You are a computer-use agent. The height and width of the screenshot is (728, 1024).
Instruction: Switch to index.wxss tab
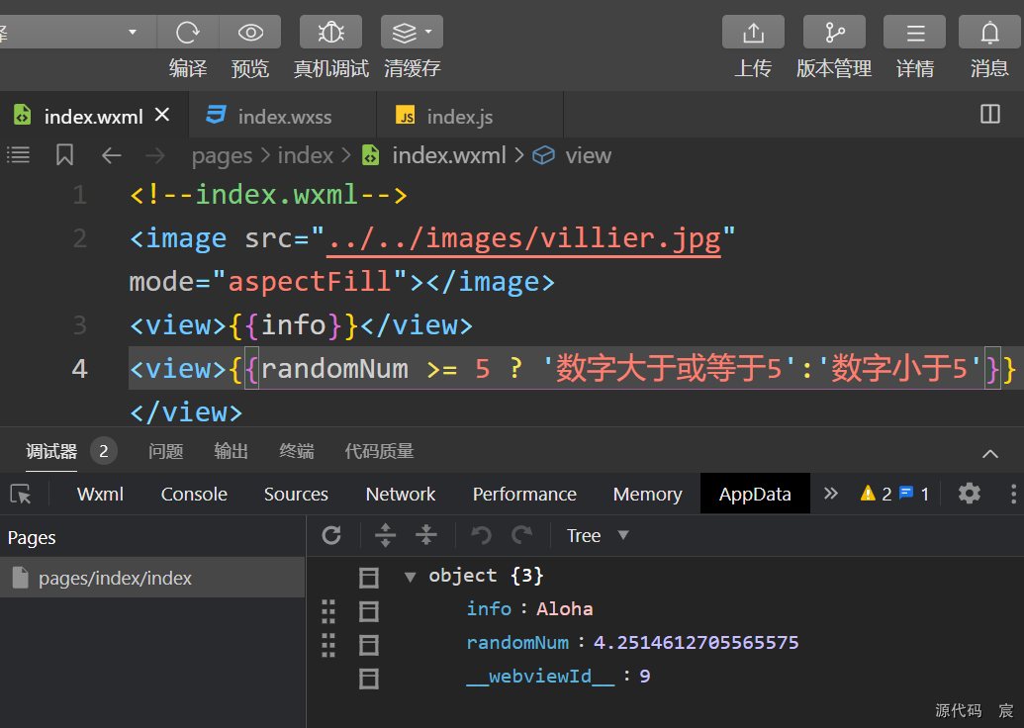pos(283,116)
